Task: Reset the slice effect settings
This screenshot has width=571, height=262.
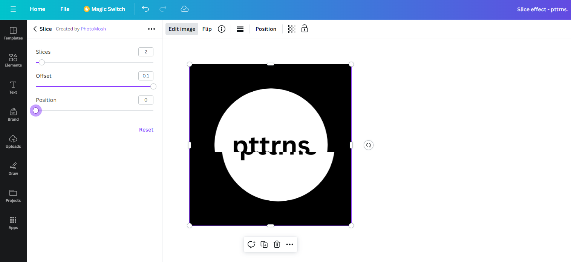Action: click(x=146, y=130)
